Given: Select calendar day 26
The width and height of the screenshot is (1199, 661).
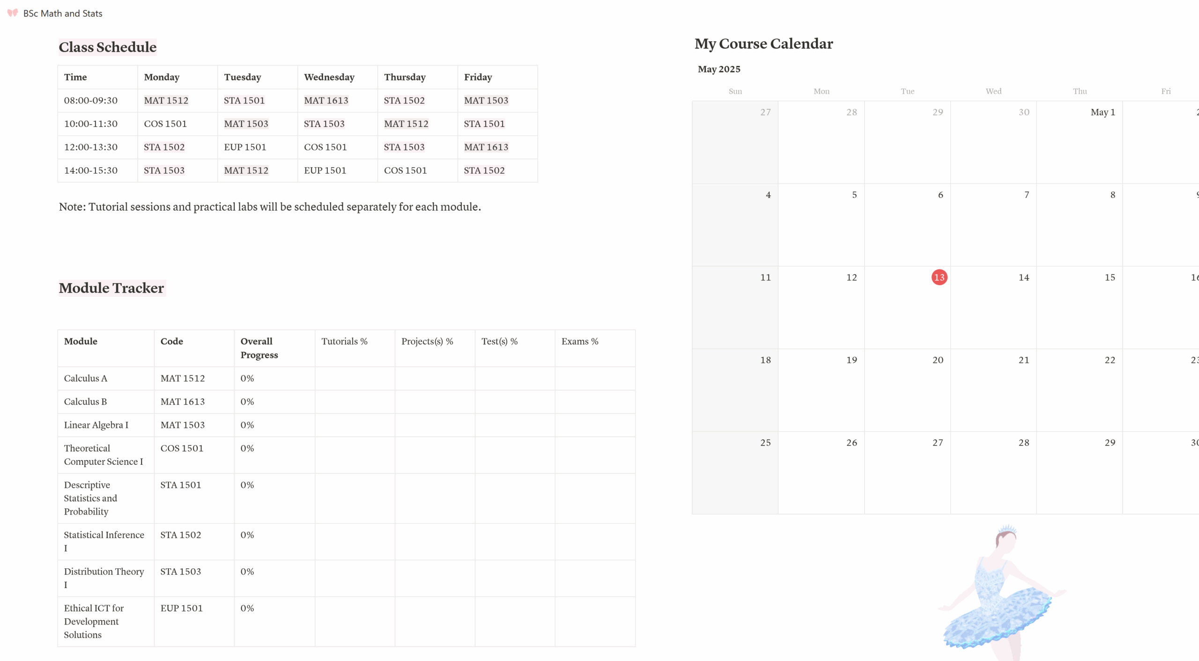Looking at the screenshot, I should click(x=821, y=473).
